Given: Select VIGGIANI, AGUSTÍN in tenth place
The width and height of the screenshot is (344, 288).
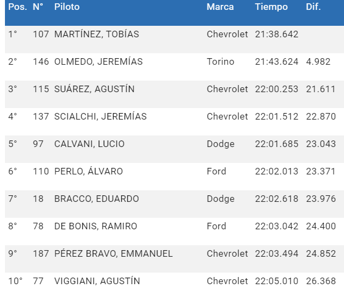Looking at the screenshot, I should 97,281.
